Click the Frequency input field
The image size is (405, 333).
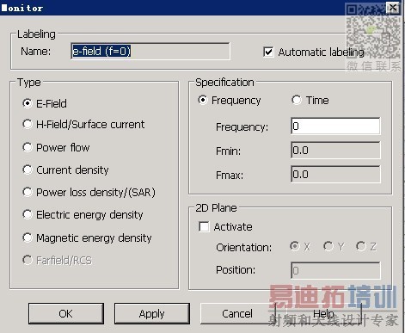coord(335,126)
